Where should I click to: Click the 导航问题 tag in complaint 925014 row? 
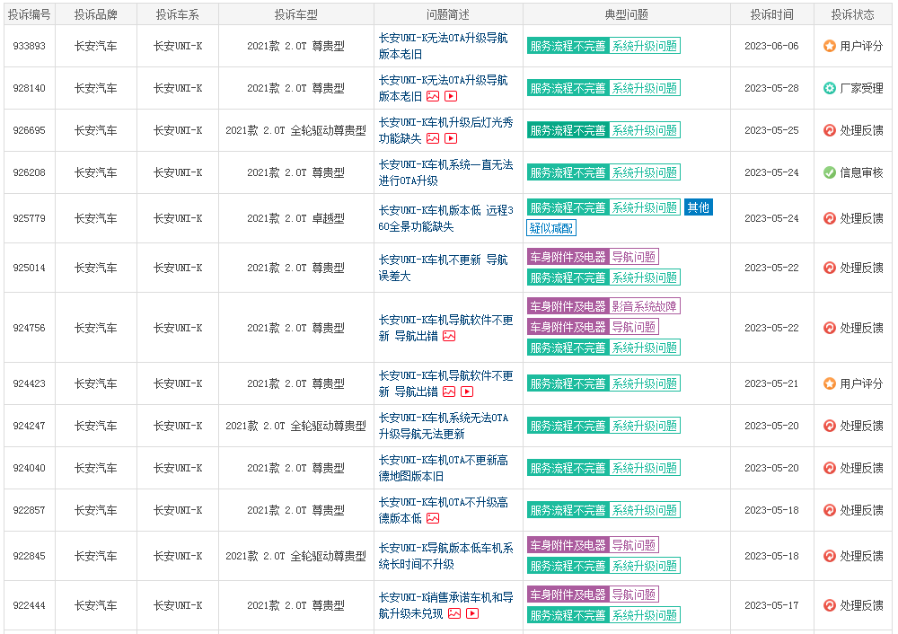click(x=633, y=257)
